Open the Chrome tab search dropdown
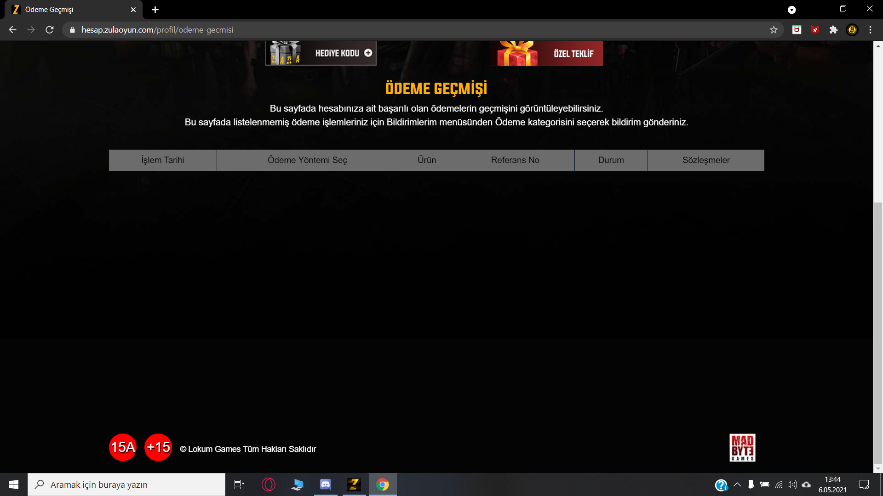 click(x=791, y=10)
